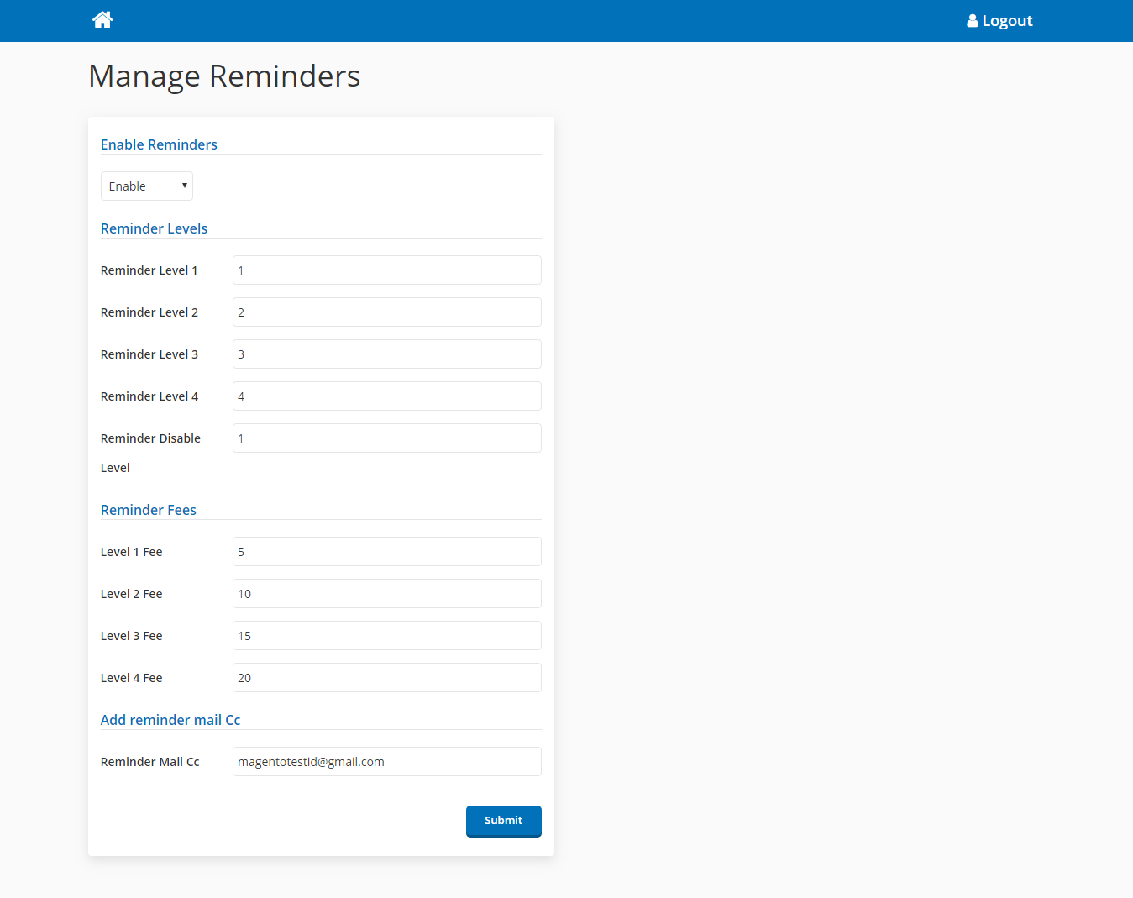1133x898 pixels.
Task: Focus the Reminder Level 2 field
Action: (x=386, y=312)
